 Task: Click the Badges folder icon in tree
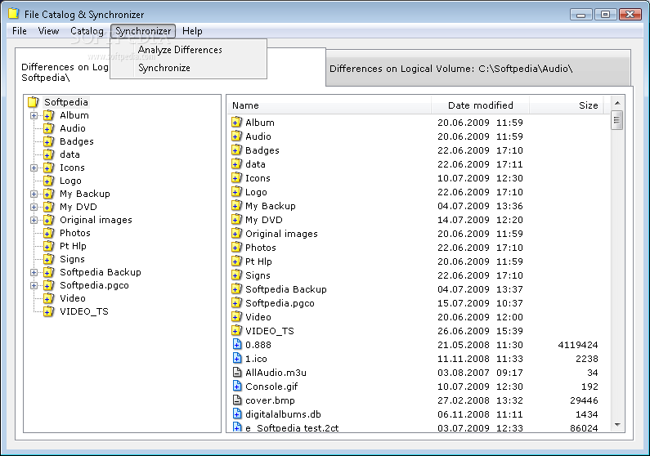pyautogui.click(x=48, y=141)
